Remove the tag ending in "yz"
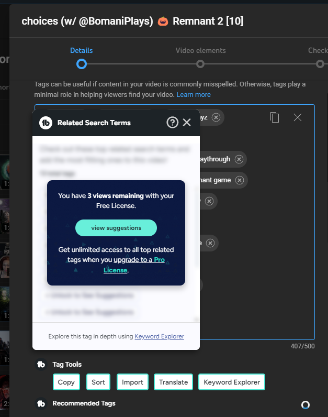Image resolution: width=328 pixels, height=417 pixels. [x=216, y=117]
